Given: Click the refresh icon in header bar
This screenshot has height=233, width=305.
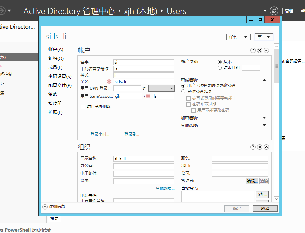Looking at the screenshot, I should click(274, 11).
